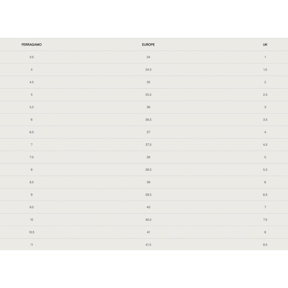This screenshot has height=288, width=288.
Task: Click the Europe size 38 cell
Action: click(x=148, y=157)
